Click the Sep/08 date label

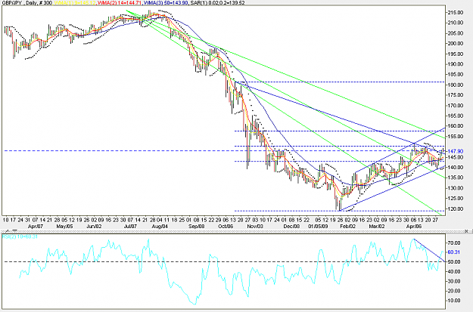pyautogui.click(x=196, y=226)
